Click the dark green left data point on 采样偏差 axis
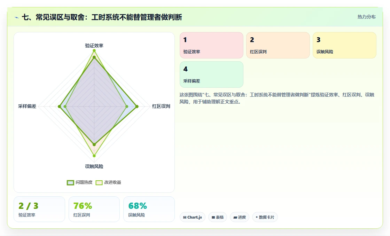Viewport: 390px width, 236px height. 59,107
